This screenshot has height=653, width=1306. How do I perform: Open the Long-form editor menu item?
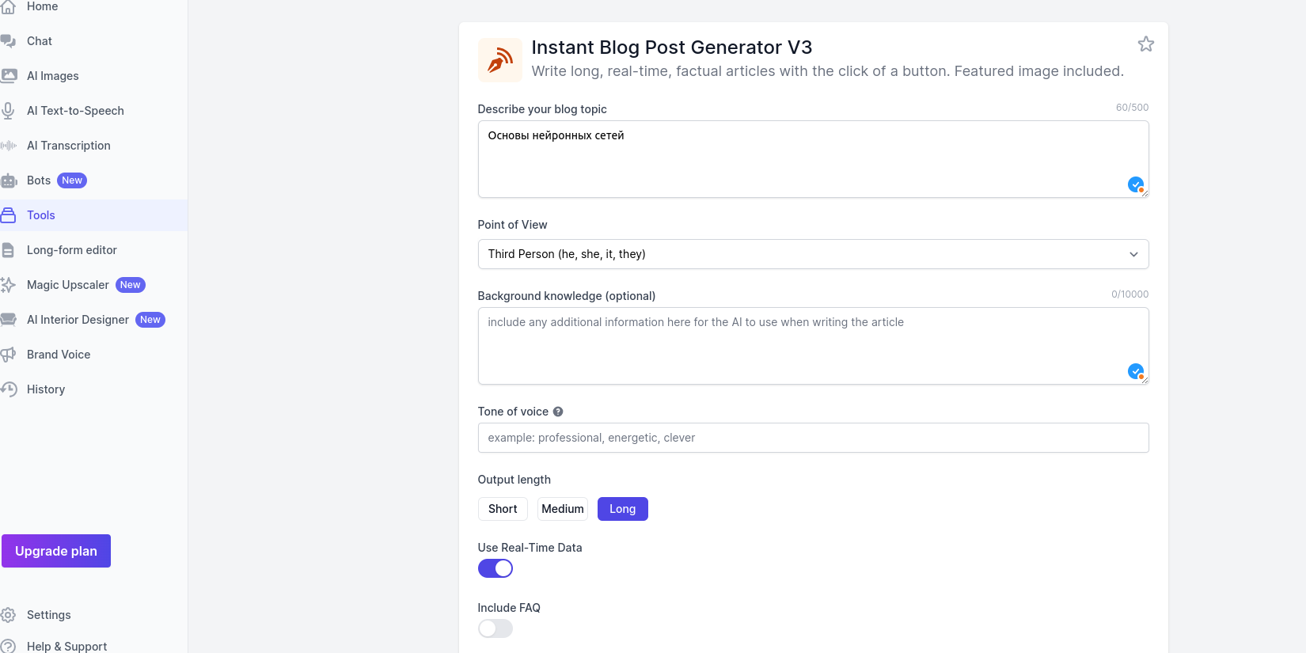click(71, 250)
